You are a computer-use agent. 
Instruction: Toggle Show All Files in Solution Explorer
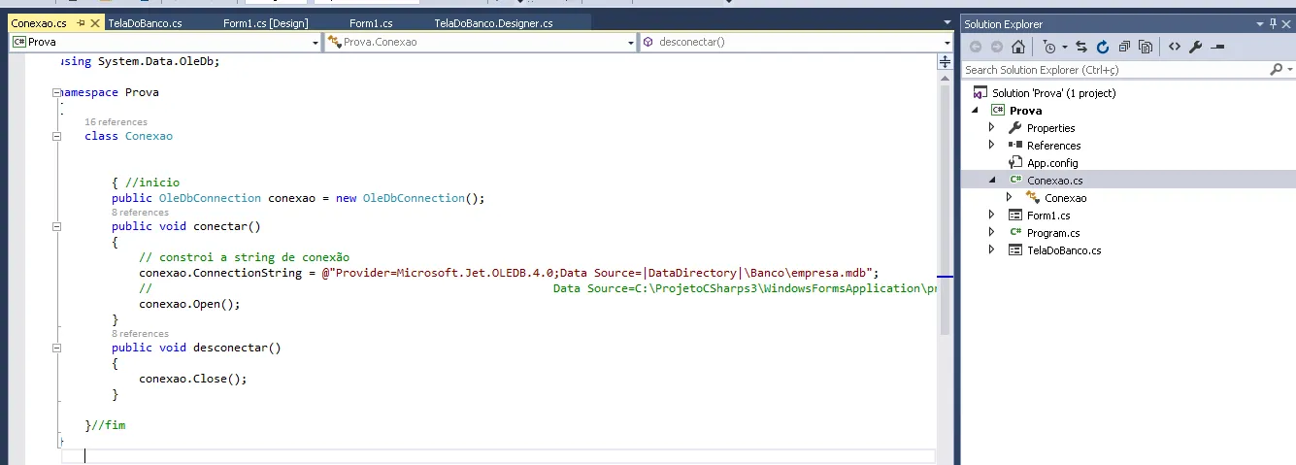pos(1146,47)
